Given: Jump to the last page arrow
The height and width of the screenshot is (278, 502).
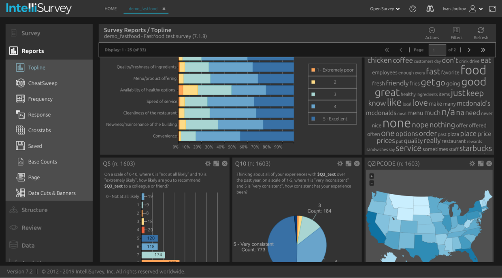Looking at the screenshot, I should (x=483, y=50).
